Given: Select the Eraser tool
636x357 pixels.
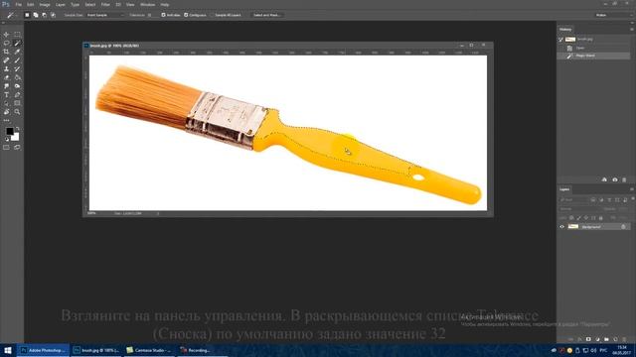Looking at the screenshot, I should point(6,77).
